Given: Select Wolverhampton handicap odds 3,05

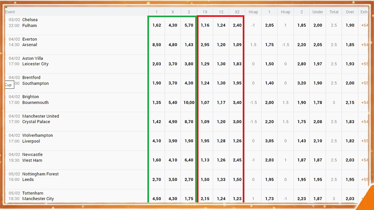Looking at the screenshot, I should 270,140.
